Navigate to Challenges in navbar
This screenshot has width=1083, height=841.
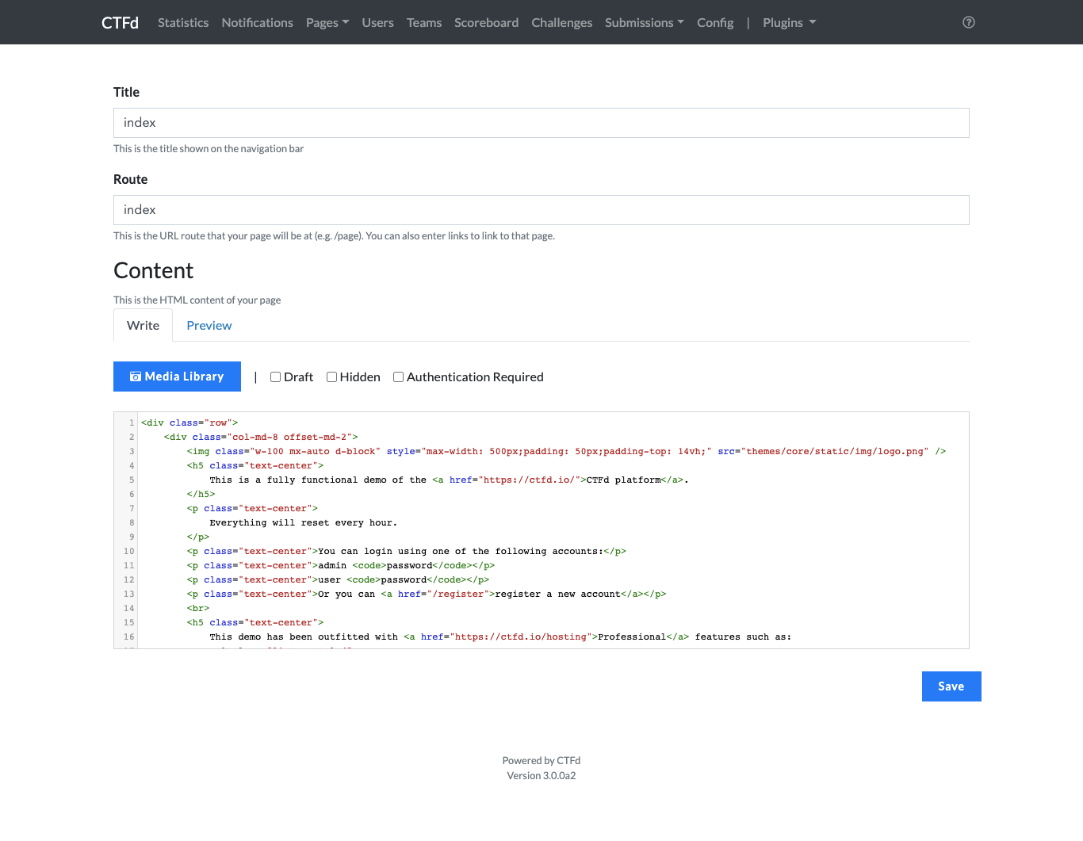[561, 22]
